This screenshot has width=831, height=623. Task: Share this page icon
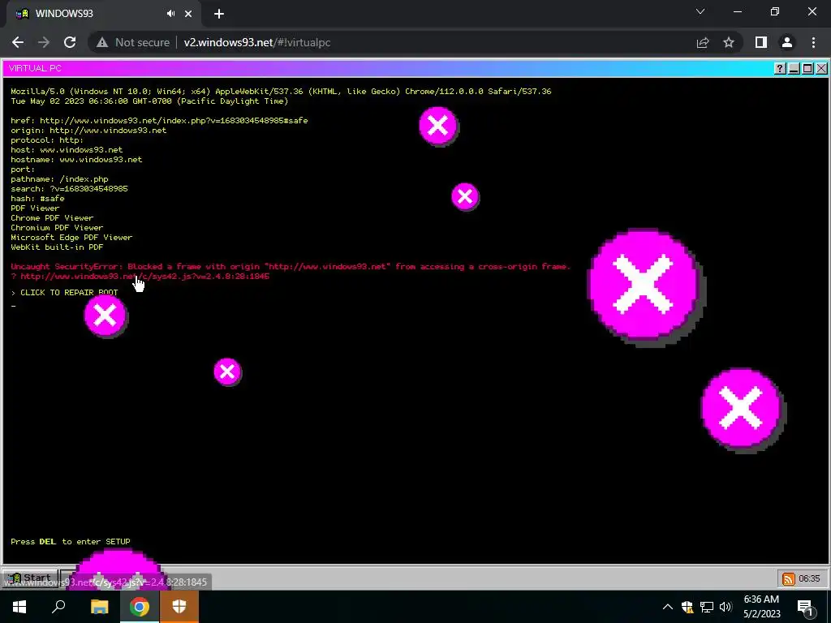click(x=703, y=42)
